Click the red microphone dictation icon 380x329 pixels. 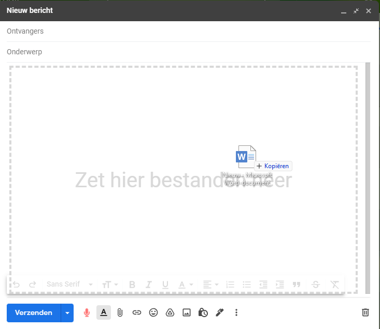pos(87,312)
